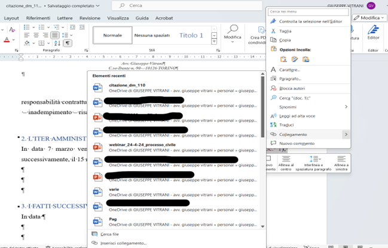This screenshot has height=248, width=388.
Task: Open the bullet list style dropdown arrow
Action: point(33,27)
